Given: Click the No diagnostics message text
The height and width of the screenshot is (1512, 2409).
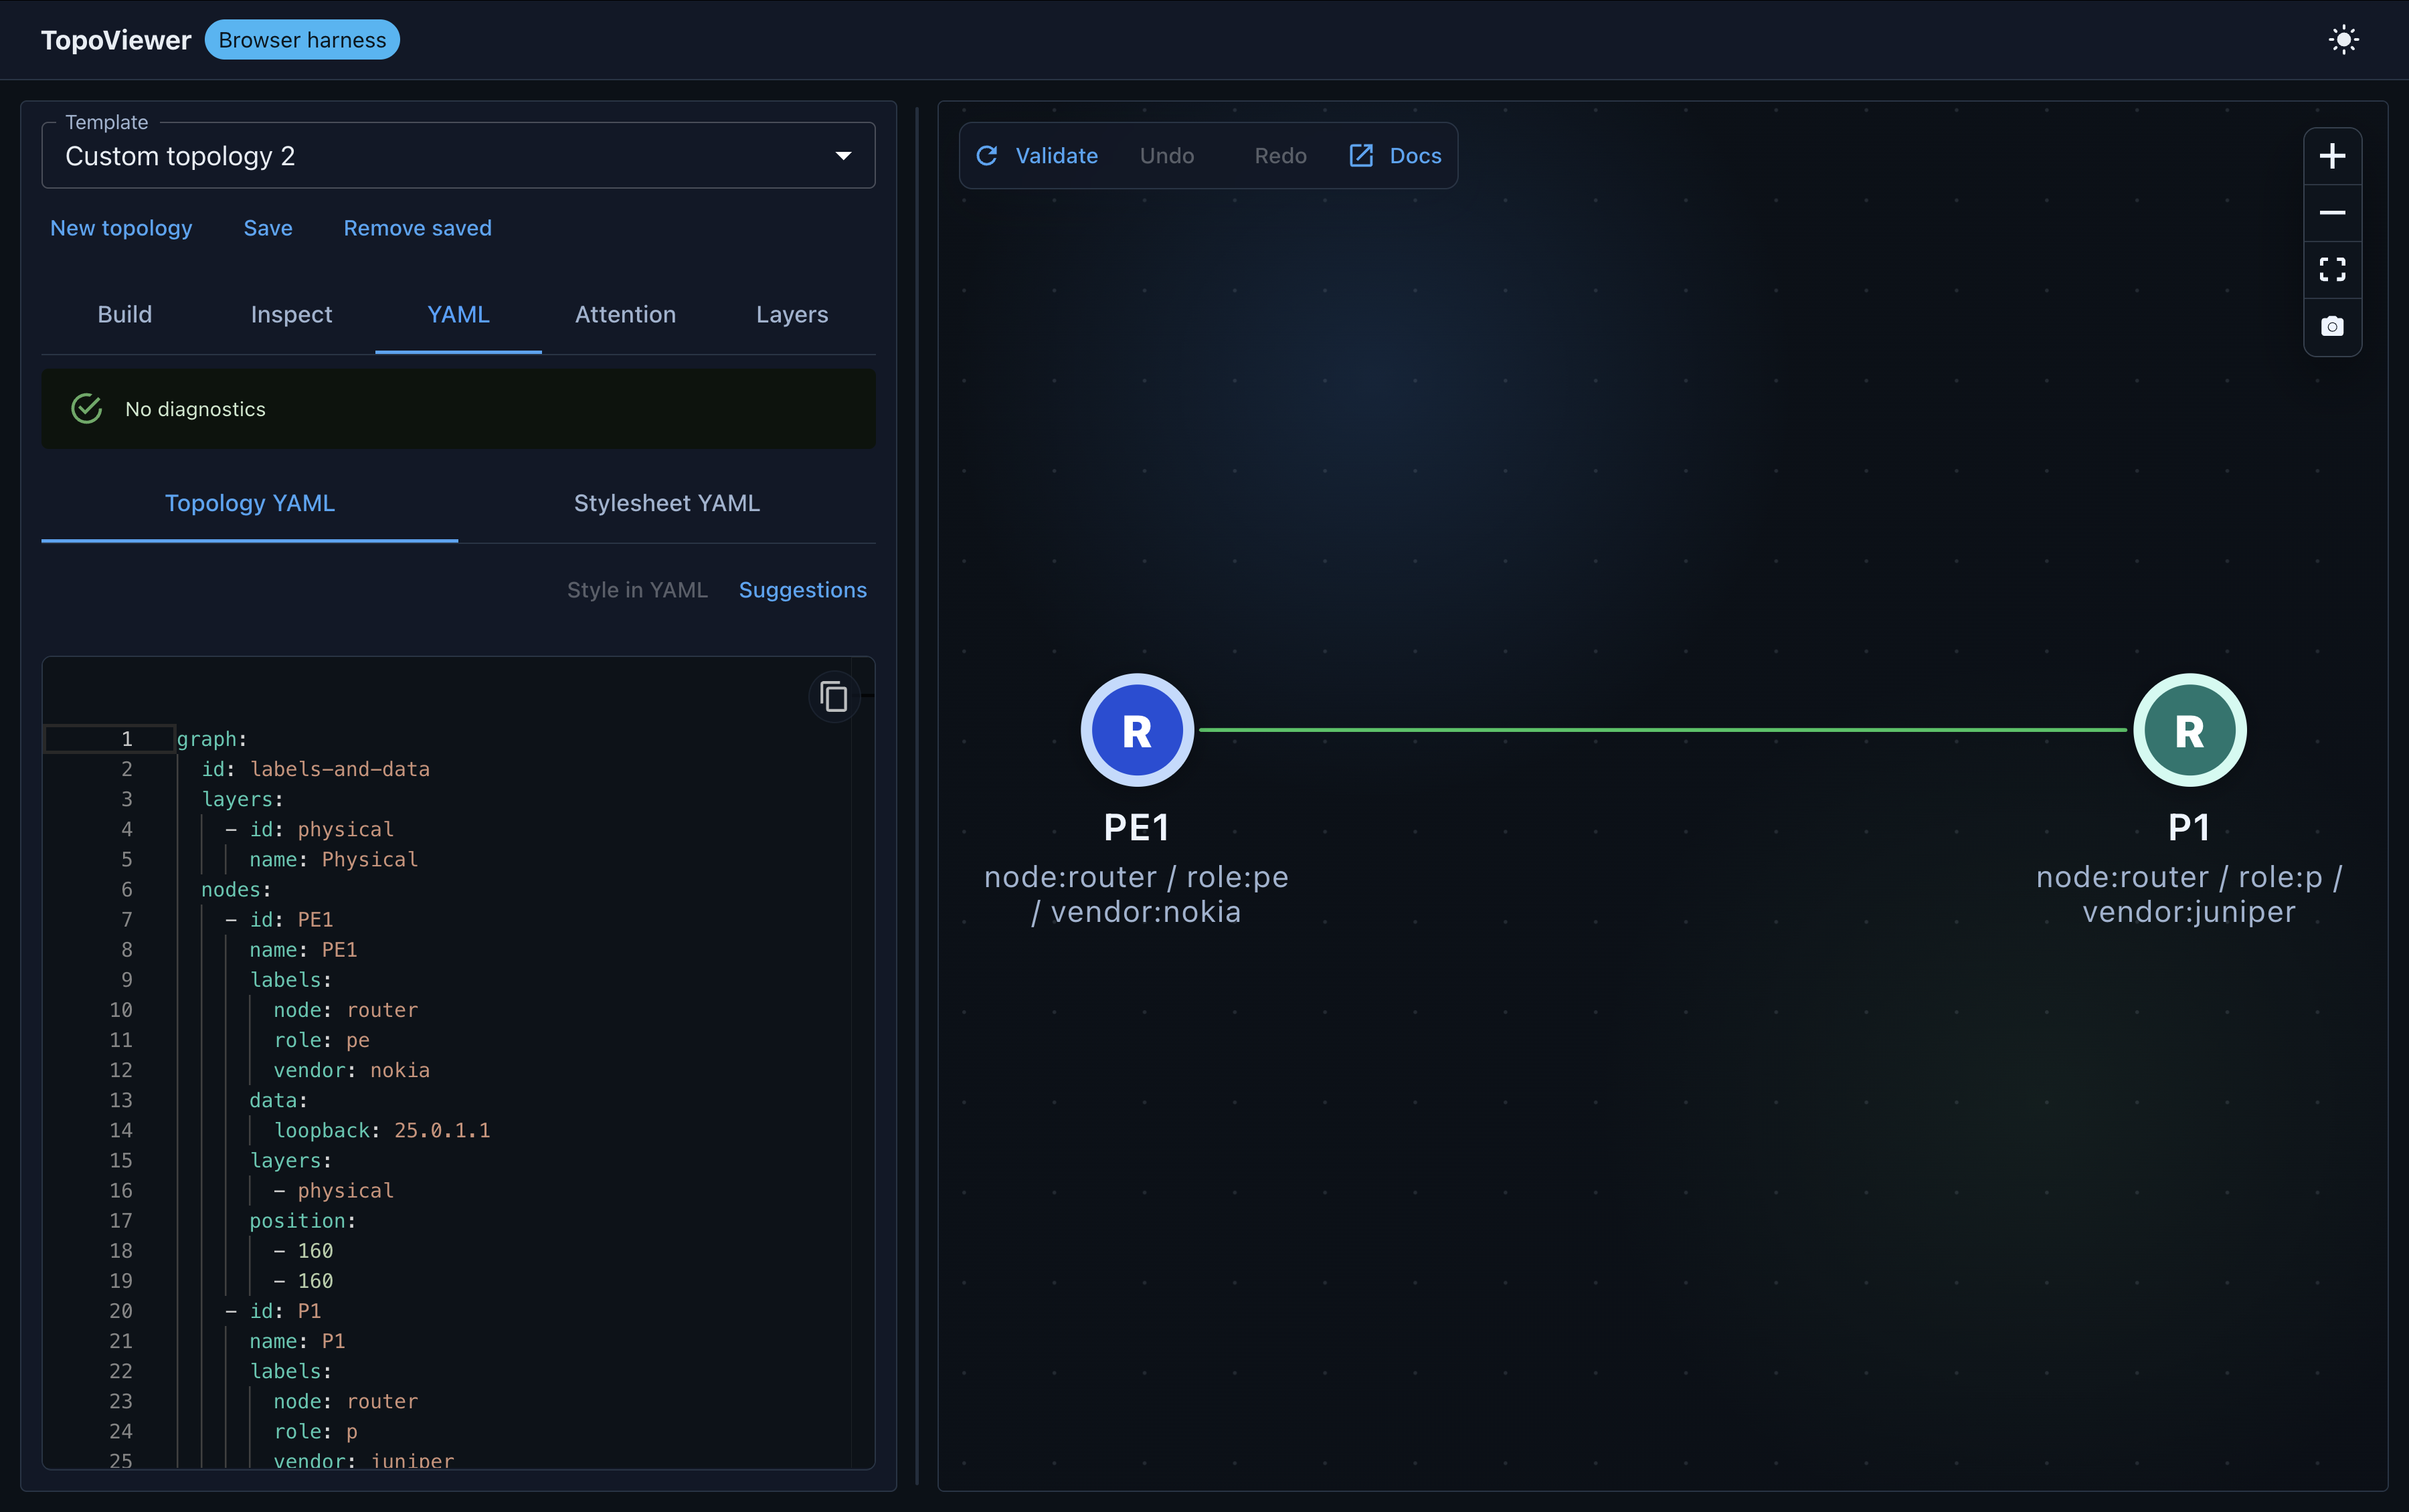Looking at the screenshot, I should (x=195, y=409).
